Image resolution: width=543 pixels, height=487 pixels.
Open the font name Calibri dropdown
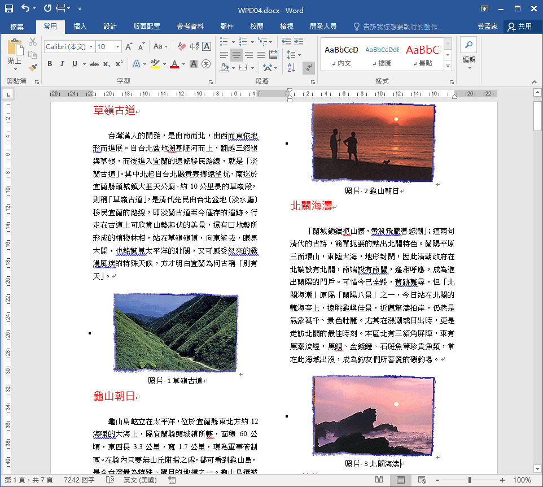click(x=91, y=46)
